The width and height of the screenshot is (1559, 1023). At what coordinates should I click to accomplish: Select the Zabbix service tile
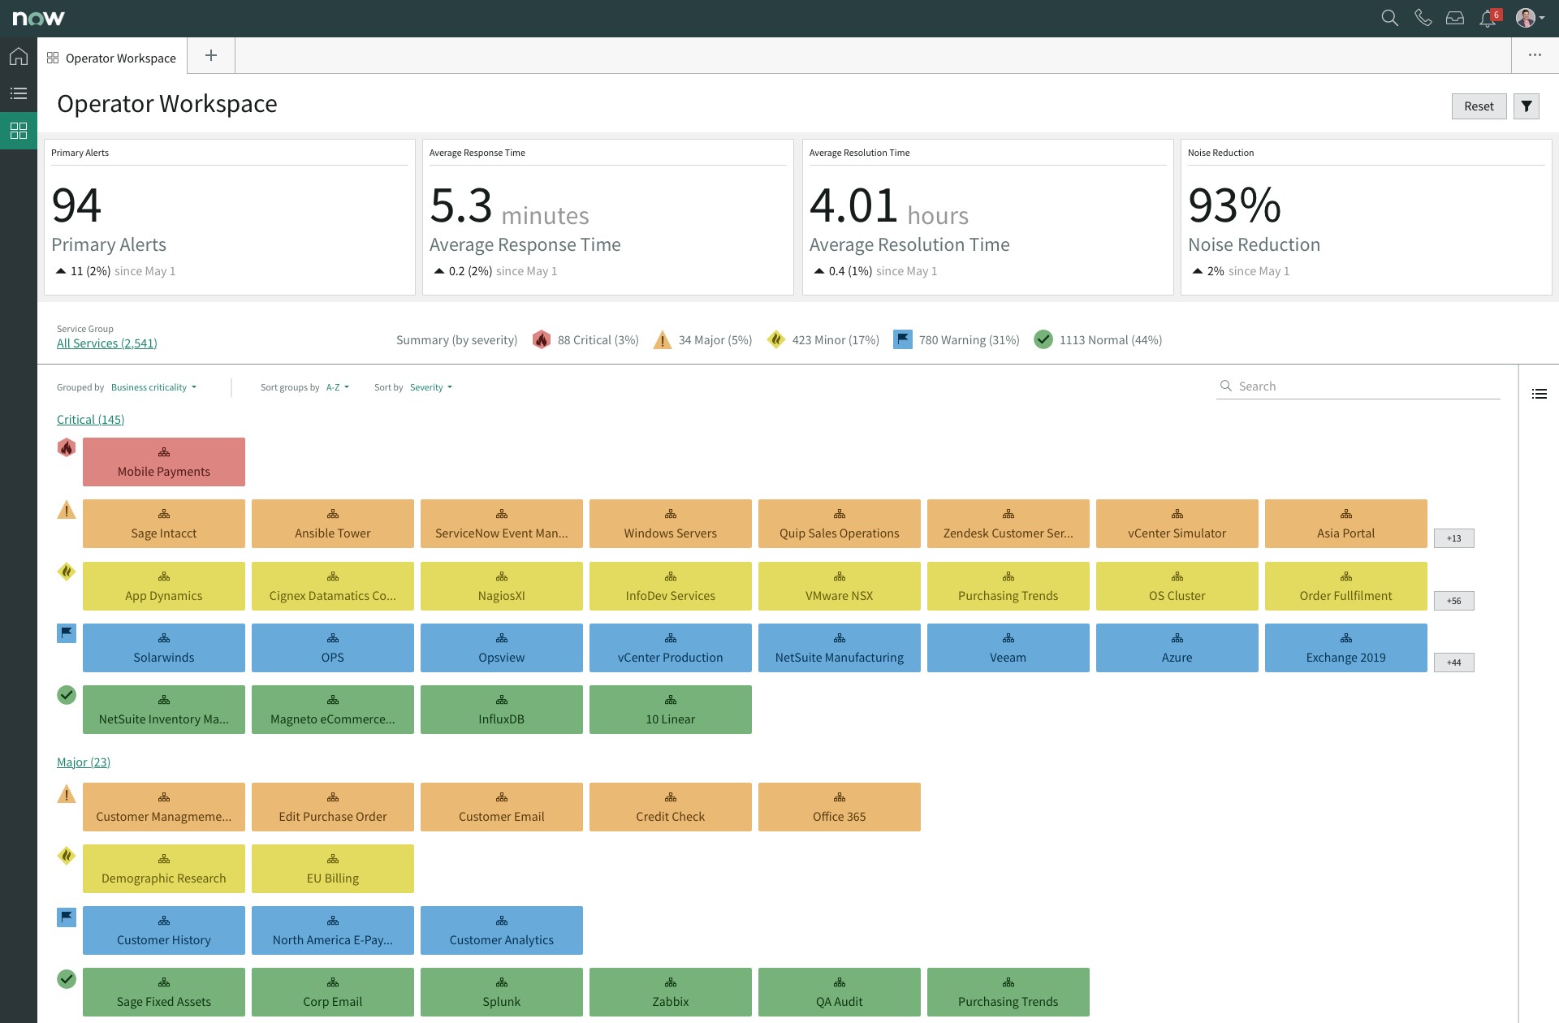click(x=671, y=992)
